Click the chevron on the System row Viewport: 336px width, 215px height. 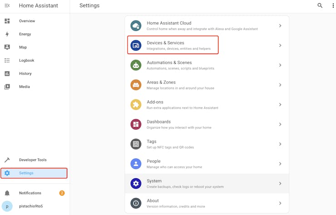click(x=280, y=184)
